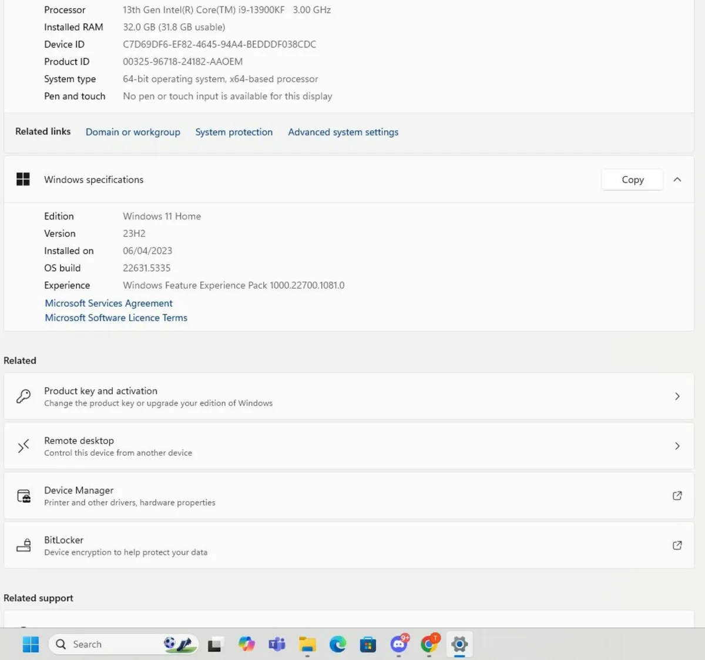705x660 pixels.
Task: Expand Remote desktop chevron arrow
Action: 677,446
